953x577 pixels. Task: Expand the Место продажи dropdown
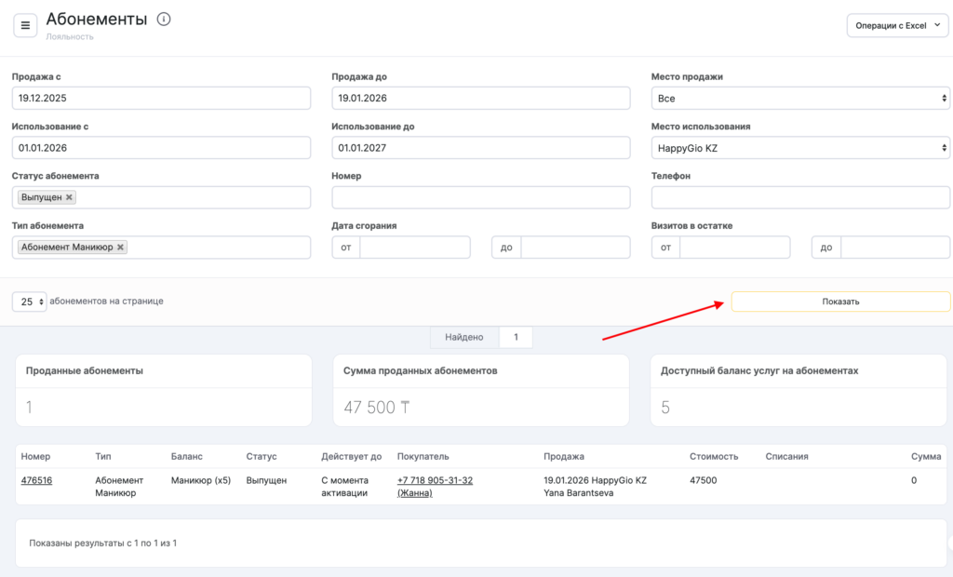point(800,98)
